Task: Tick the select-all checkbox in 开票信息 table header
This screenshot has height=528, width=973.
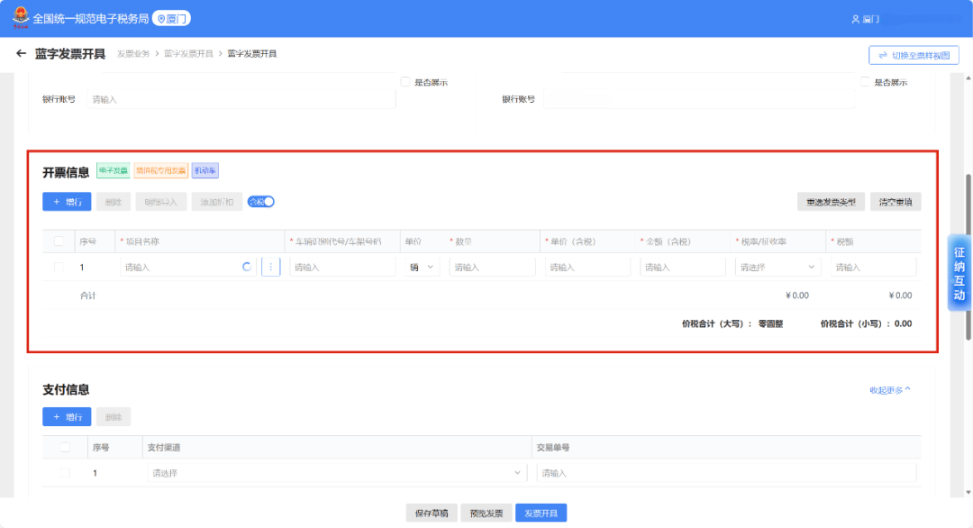Action: (x=59, y=241)
